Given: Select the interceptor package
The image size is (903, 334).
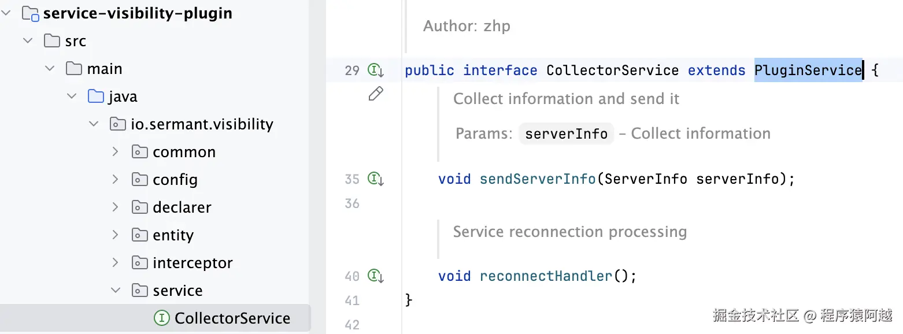Looking at the screenshot, I should tap(193, 263).
